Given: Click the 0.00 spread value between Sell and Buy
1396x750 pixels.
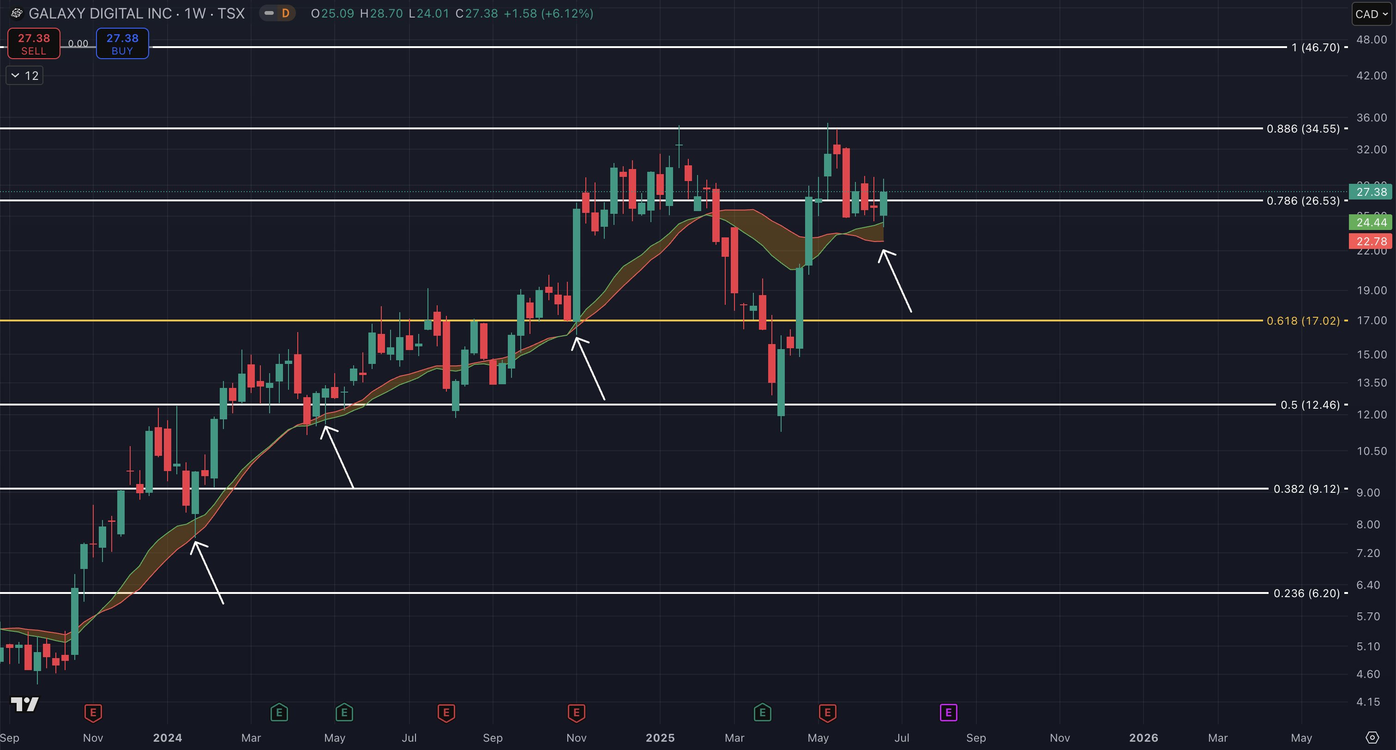Looking at the screenshot, I should coord(78,44).
